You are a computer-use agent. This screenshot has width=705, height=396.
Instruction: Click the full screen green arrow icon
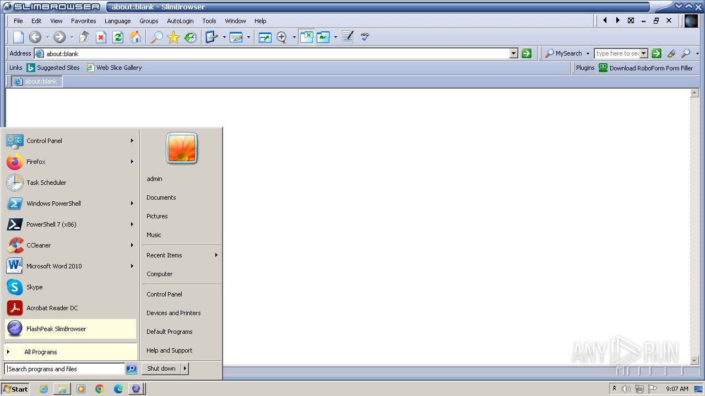265,37
